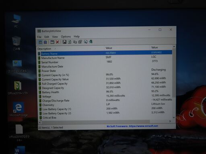Image resolution: width=206 pixels, height=154 pixels.
Task: Click the -14,427 milliwatts value
Action: click(162, 99)
